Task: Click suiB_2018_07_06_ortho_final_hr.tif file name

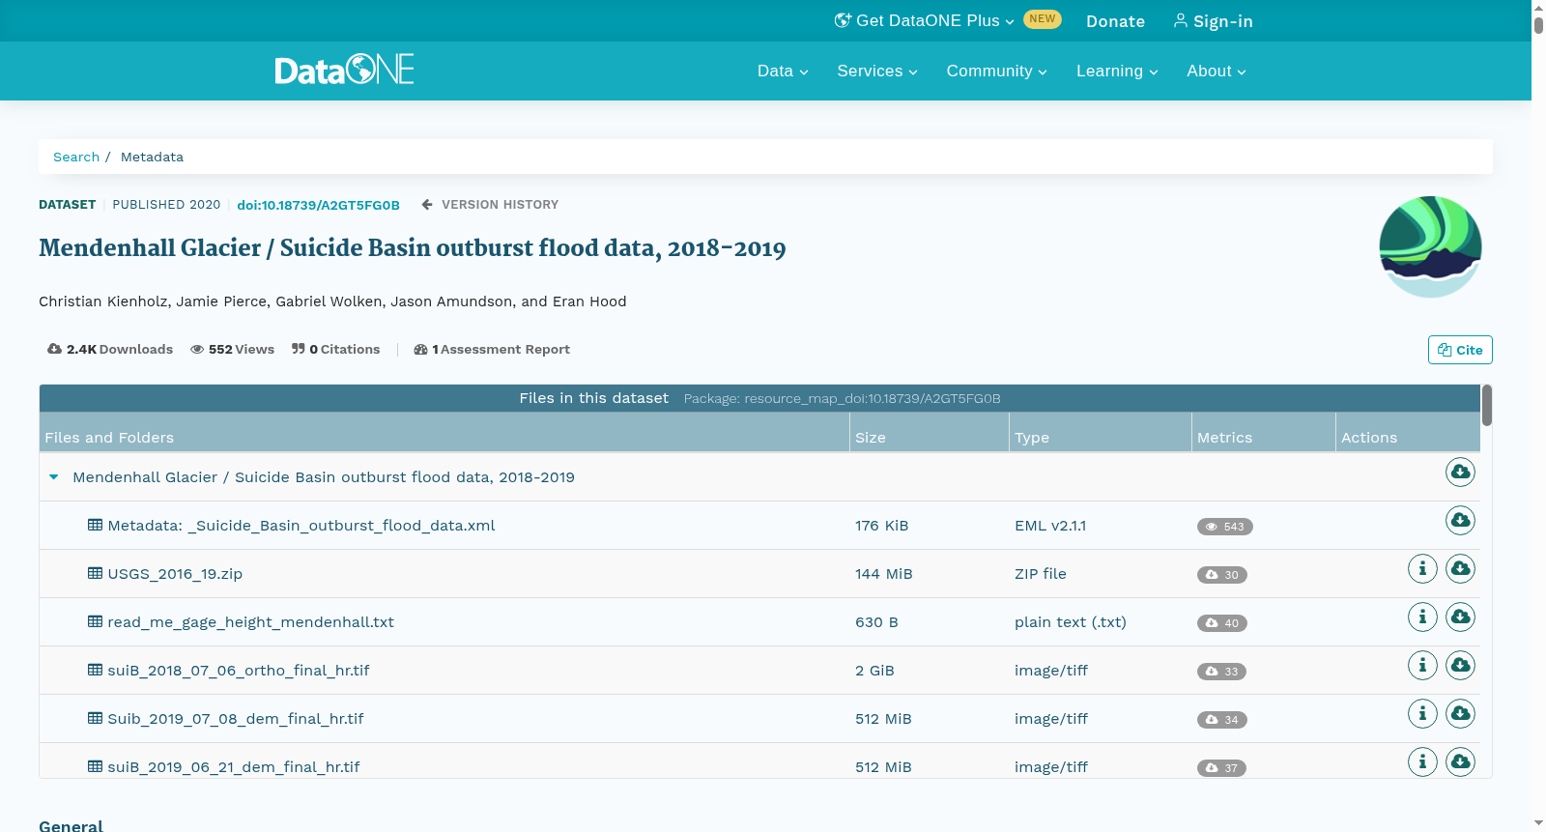Action: click(239, 671)
